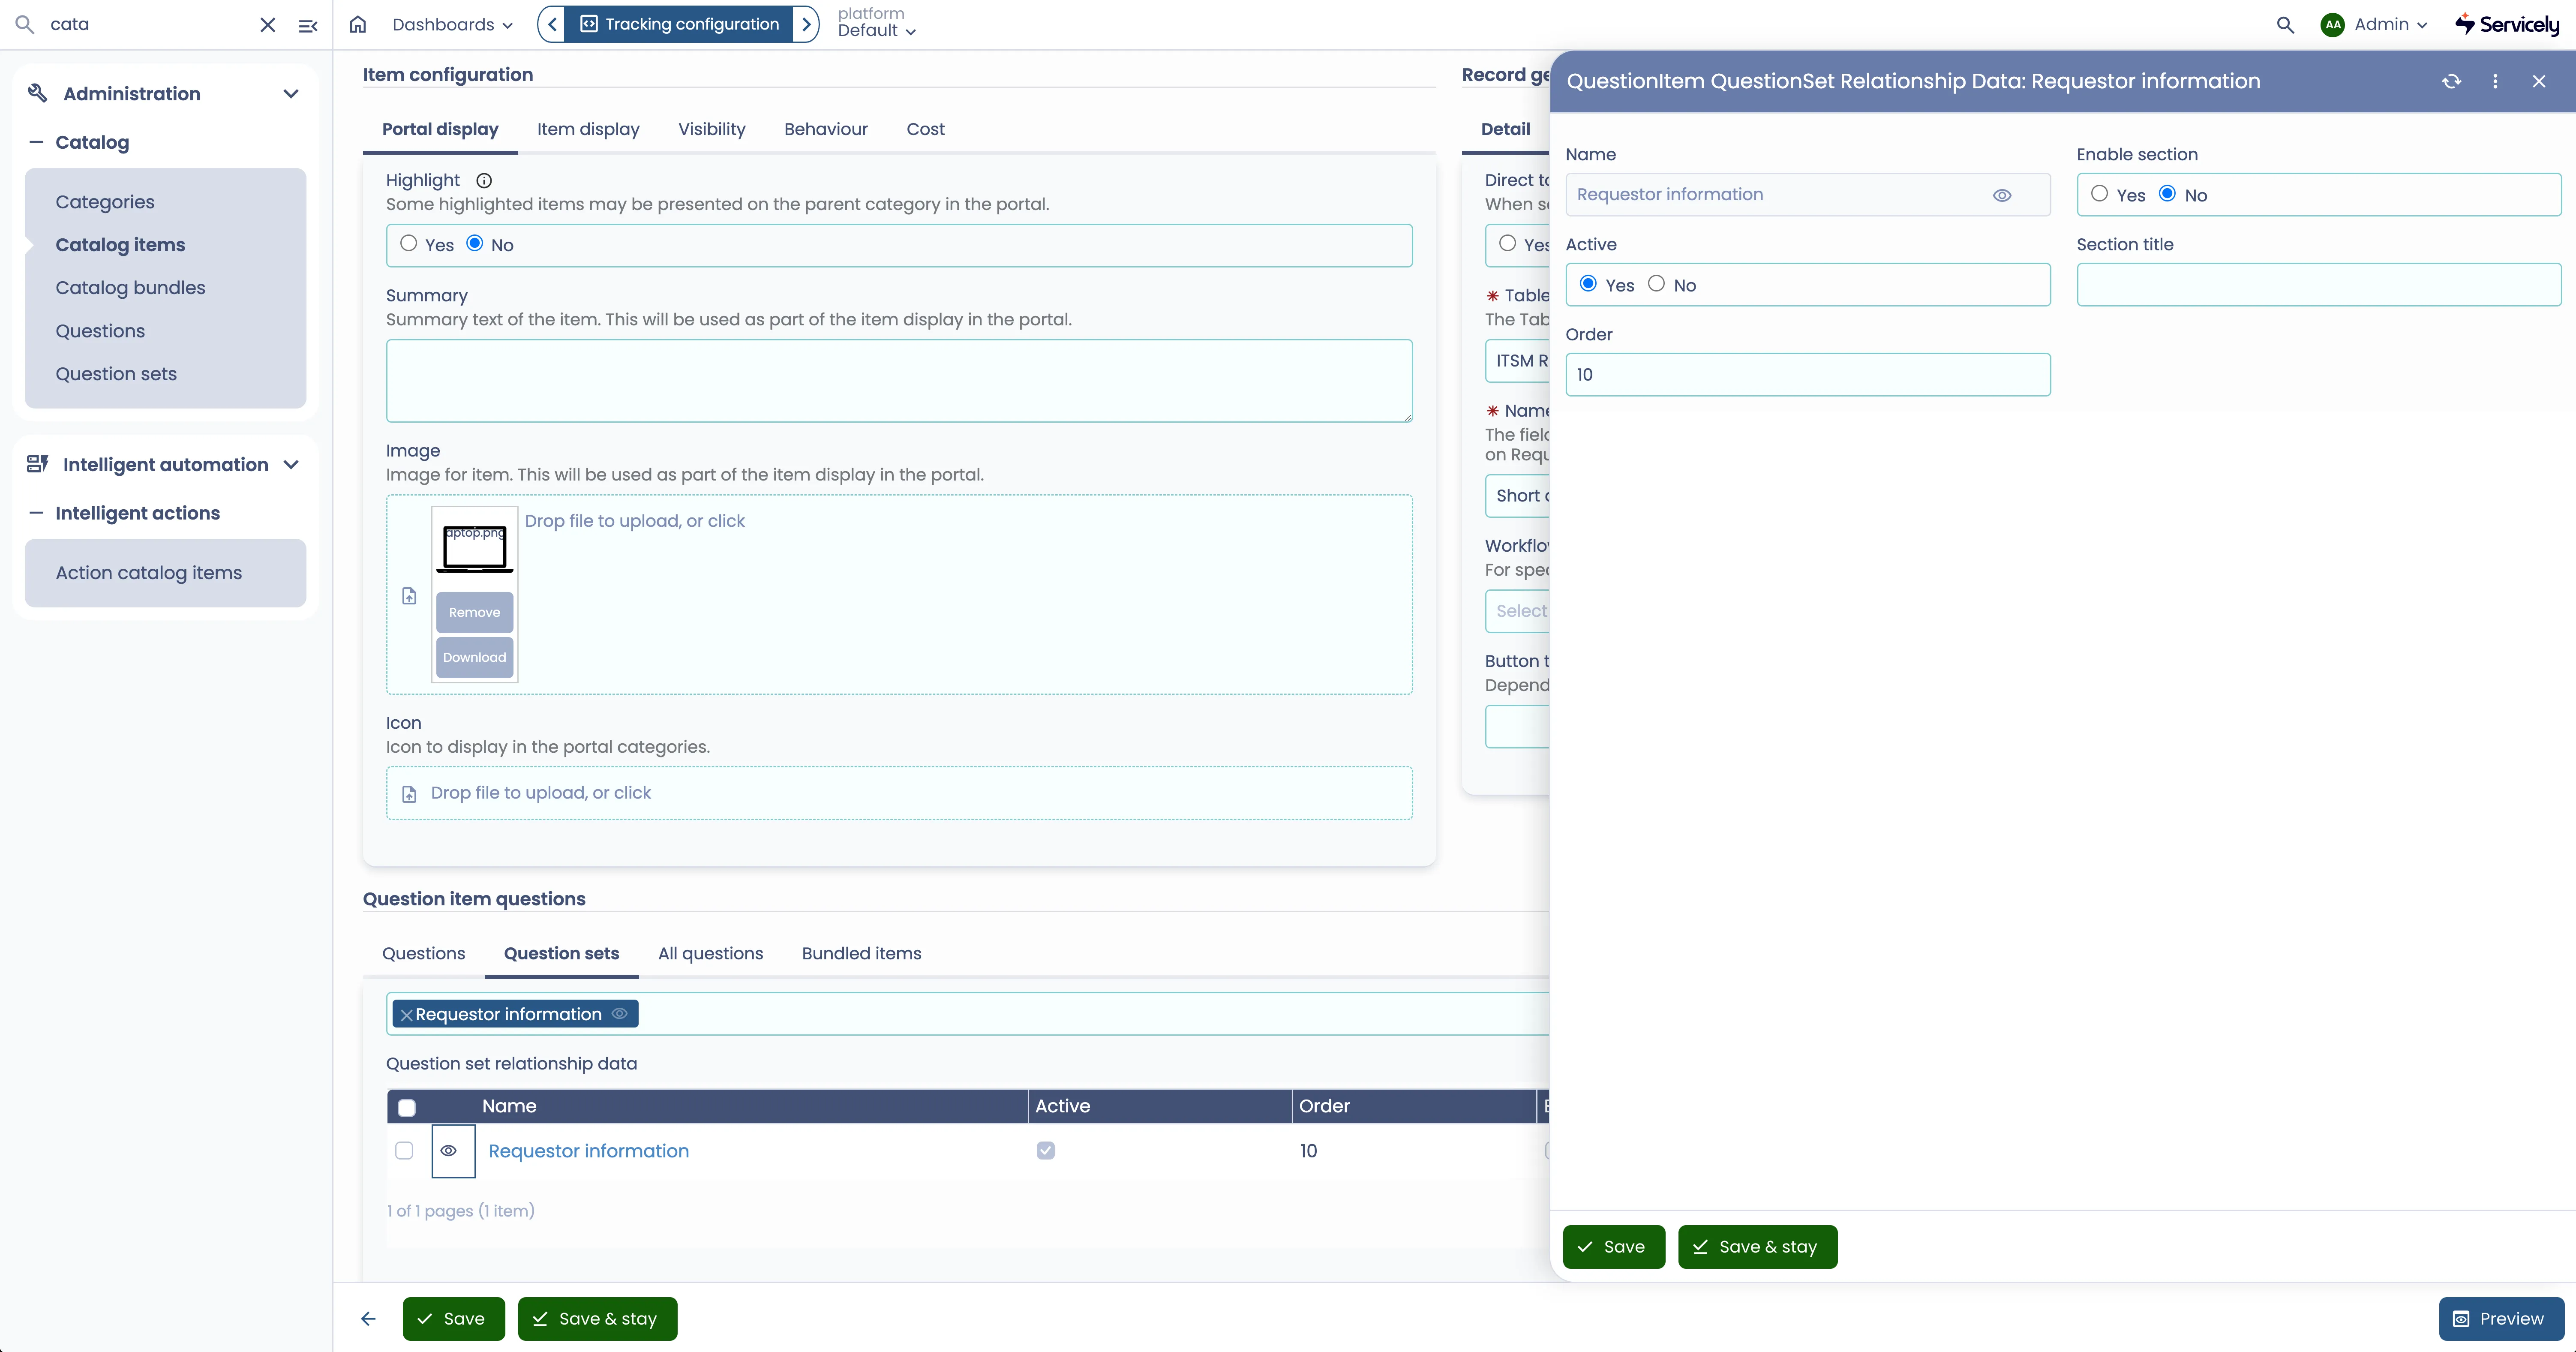Screen dimensions: 2576x1352
Task: Collapse the Administration section
Action: [x=291, y=94]
